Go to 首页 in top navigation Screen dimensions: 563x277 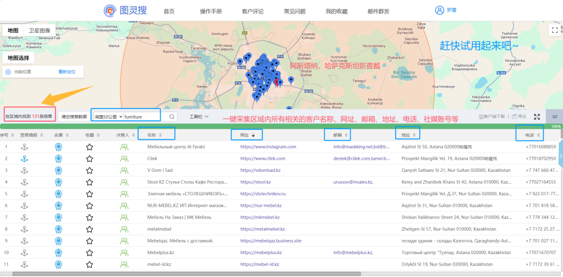169,11
